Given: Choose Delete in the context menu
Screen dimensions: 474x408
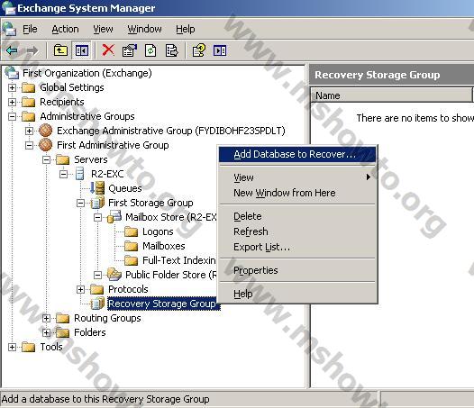Looking at the screenshot, I should click(297, 216).
